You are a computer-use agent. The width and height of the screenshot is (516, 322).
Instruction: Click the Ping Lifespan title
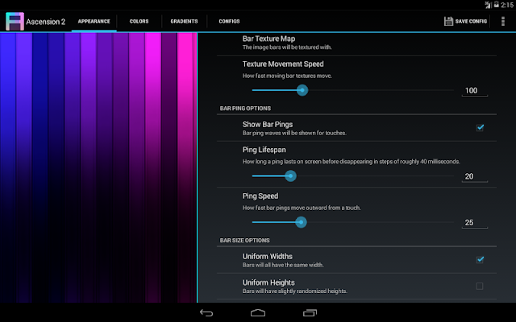tap(264, 150)
